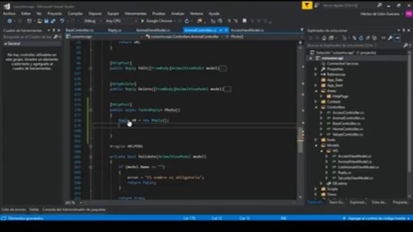The width and height of the screenshot is (413, 232).
Task: Open the Lista de errores panel tab
Action: click(14, 209)
